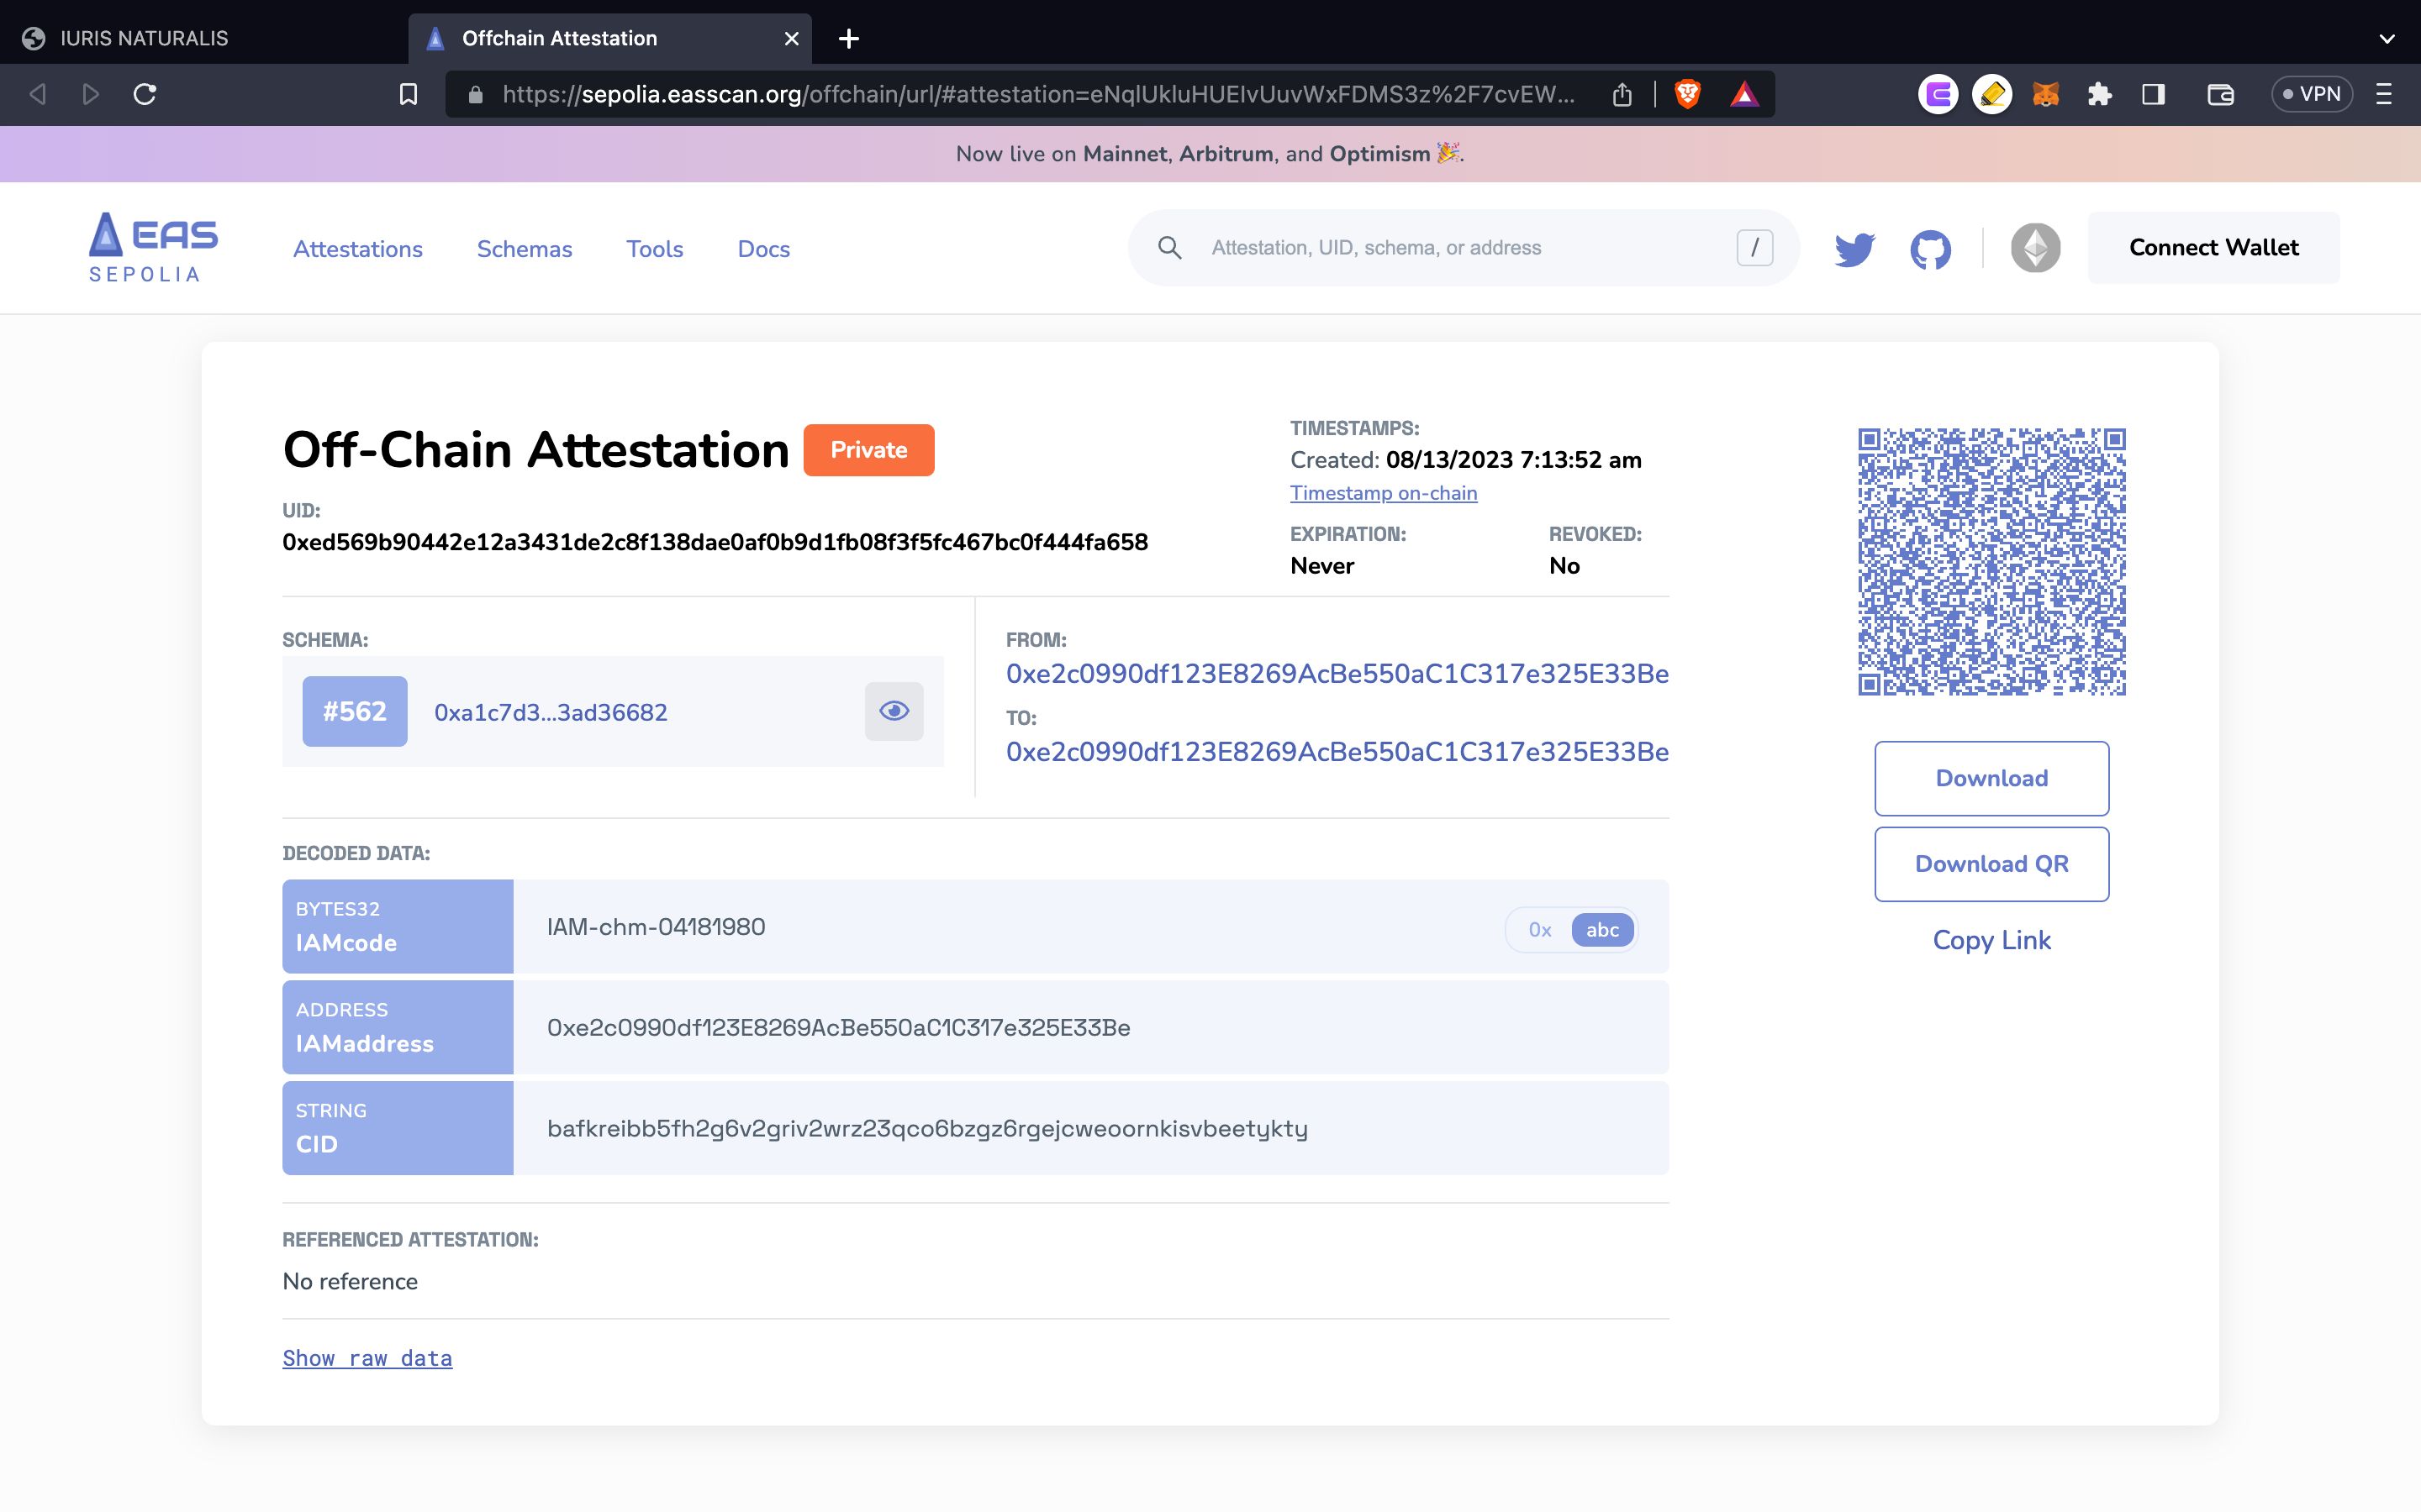
Task: Open the EAS Twitter link
Action: pyautogui.click(x=1854, y=249)
